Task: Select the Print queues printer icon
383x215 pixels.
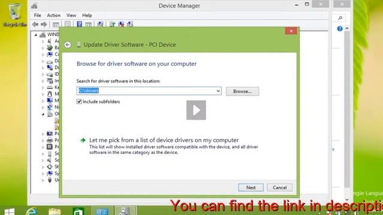Action: click(x=50, y=140)
